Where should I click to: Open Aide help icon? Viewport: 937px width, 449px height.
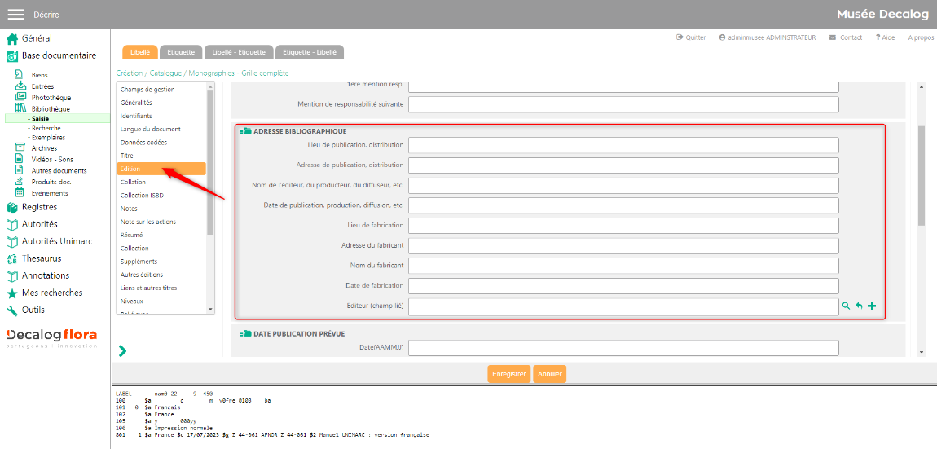click(x=878, y=37)
